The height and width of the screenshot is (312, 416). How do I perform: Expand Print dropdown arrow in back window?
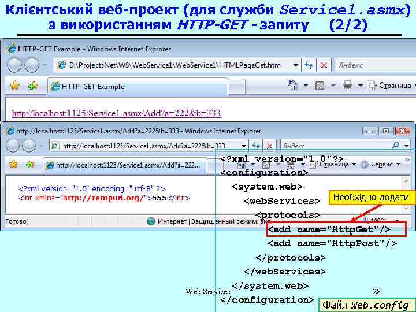[361, 86]
